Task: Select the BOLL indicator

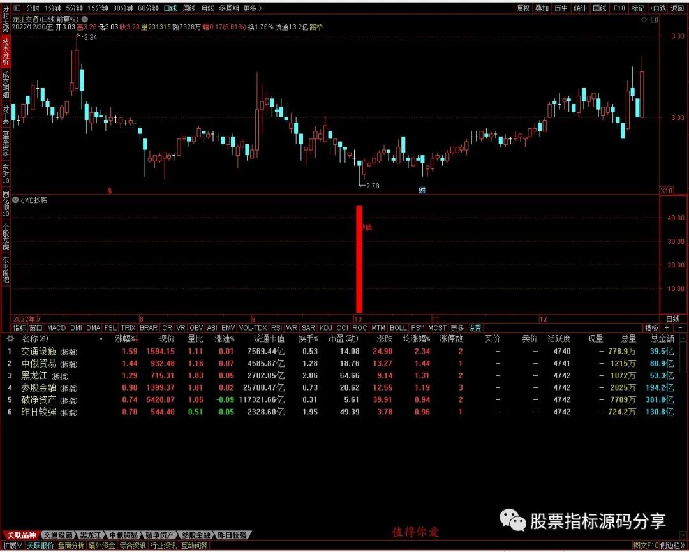Action: 398,328
